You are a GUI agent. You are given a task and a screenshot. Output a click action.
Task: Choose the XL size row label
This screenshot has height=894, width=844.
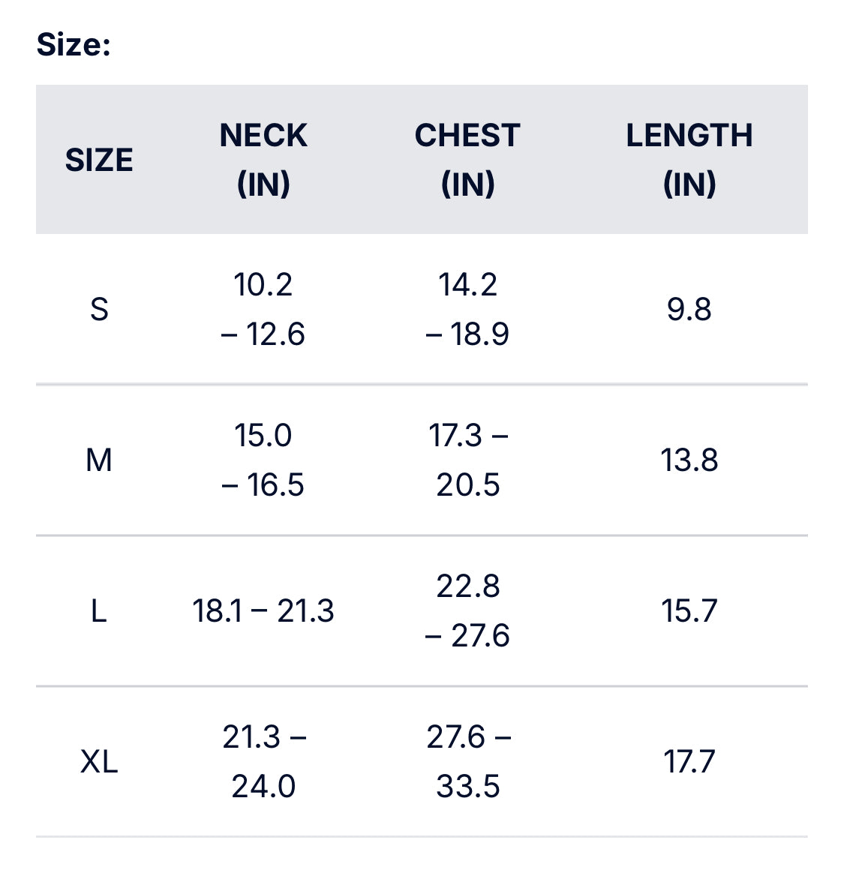point(99,762)
